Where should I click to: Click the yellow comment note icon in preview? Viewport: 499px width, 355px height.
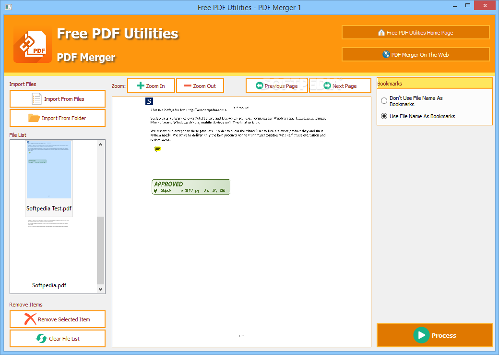click(157, 149)
